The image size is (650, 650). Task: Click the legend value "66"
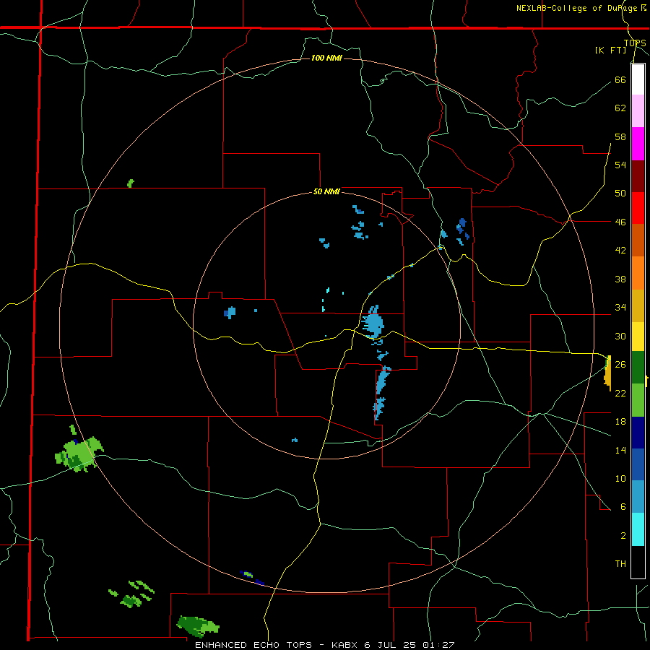click(620, 79)
